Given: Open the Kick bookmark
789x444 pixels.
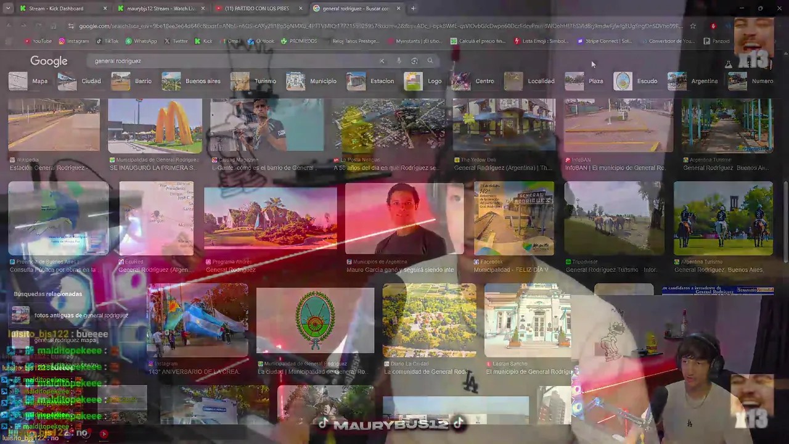Looking at the screenshot, I should (x=203, y=41).
